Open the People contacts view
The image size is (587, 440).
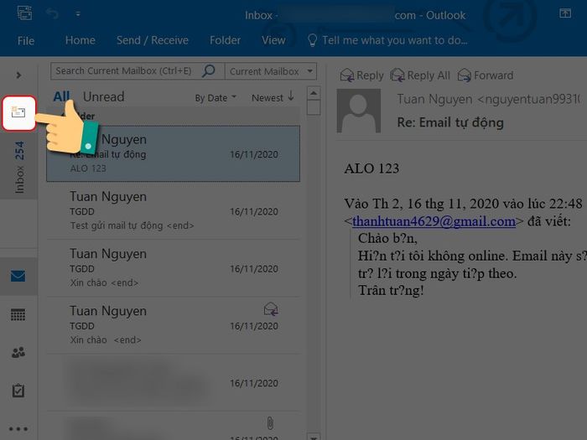(18, 353)
